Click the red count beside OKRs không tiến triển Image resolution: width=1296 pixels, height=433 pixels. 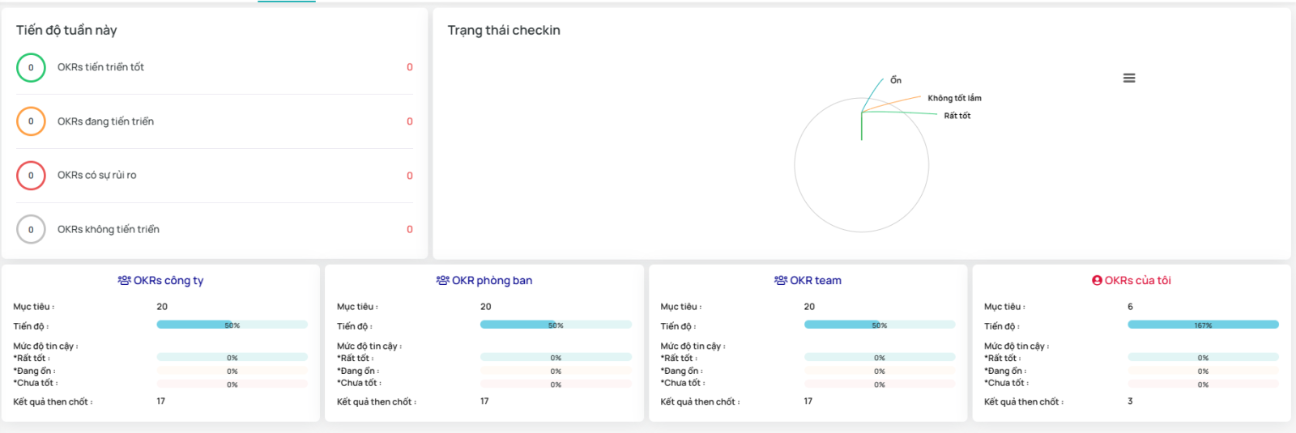click(x=409, y=230)
